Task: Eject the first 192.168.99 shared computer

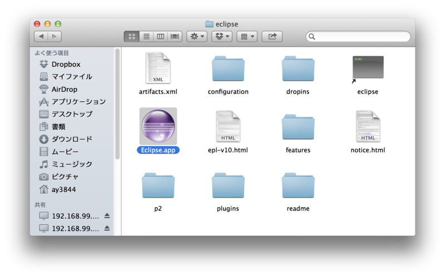Action: tap(107, 216)
